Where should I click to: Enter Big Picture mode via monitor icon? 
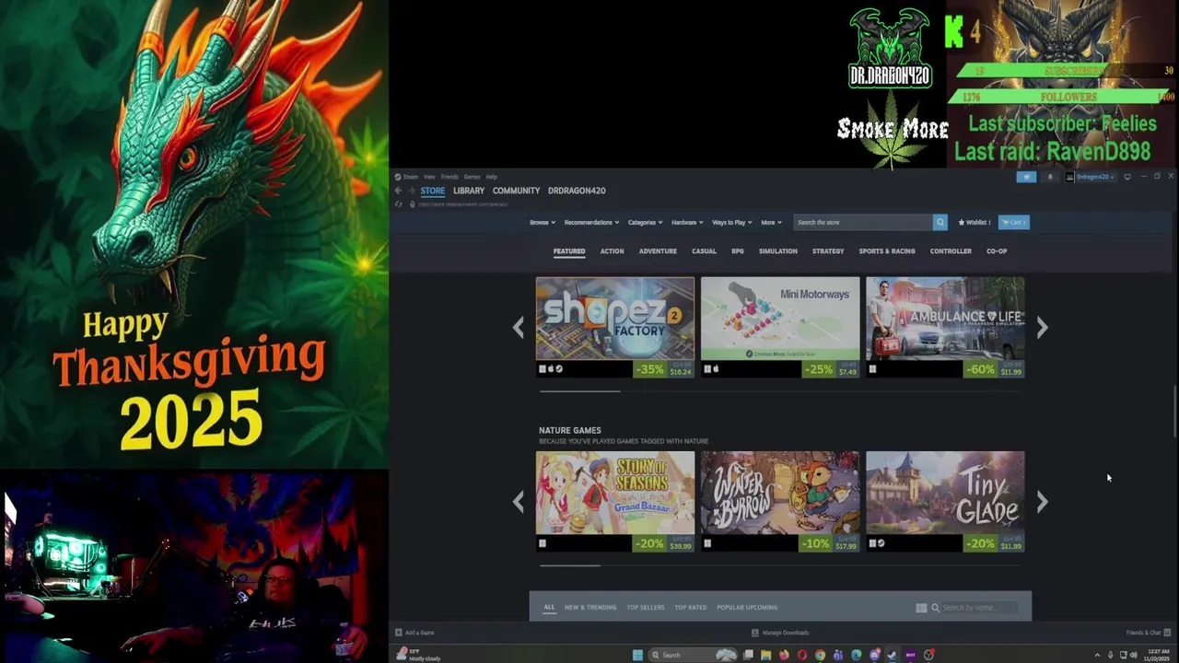coord(1127,177)
